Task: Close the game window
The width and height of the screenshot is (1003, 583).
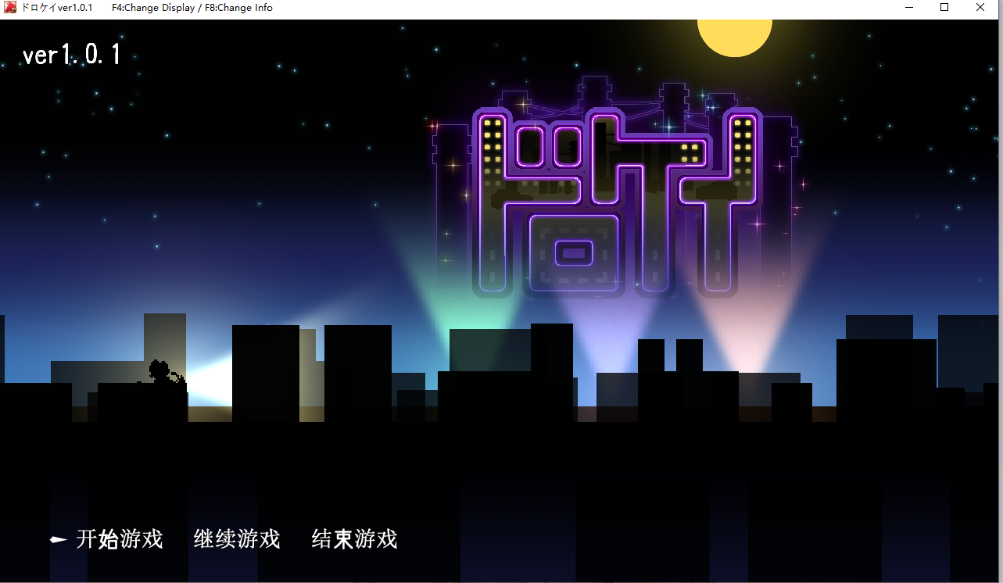Action: tap(980, 7)
